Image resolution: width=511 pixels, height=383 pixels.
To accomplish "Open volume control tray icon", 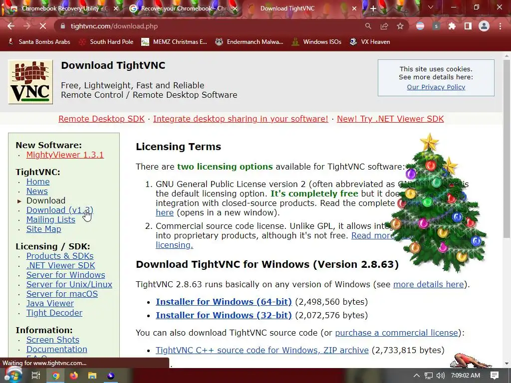I will tap(440, 376).
